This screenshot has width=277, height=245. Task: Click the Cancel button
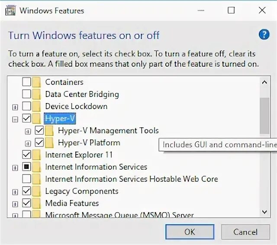click(x=245, y=232)
